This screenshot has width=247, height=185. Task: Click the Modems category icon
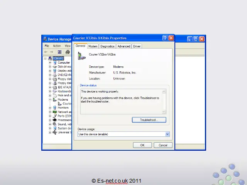55,99
